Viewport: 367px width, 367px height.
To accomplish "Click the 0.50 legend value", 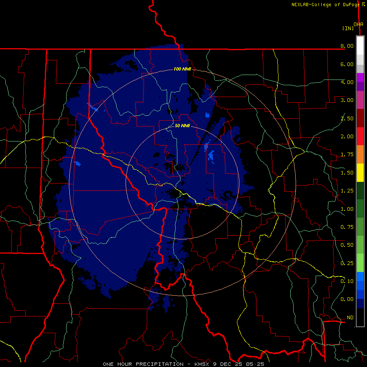I will pos(347,245).
